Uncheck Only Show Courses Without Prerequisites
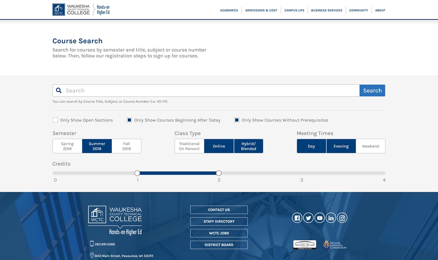Viewport: 438px width, 260px height. point(237,120)
